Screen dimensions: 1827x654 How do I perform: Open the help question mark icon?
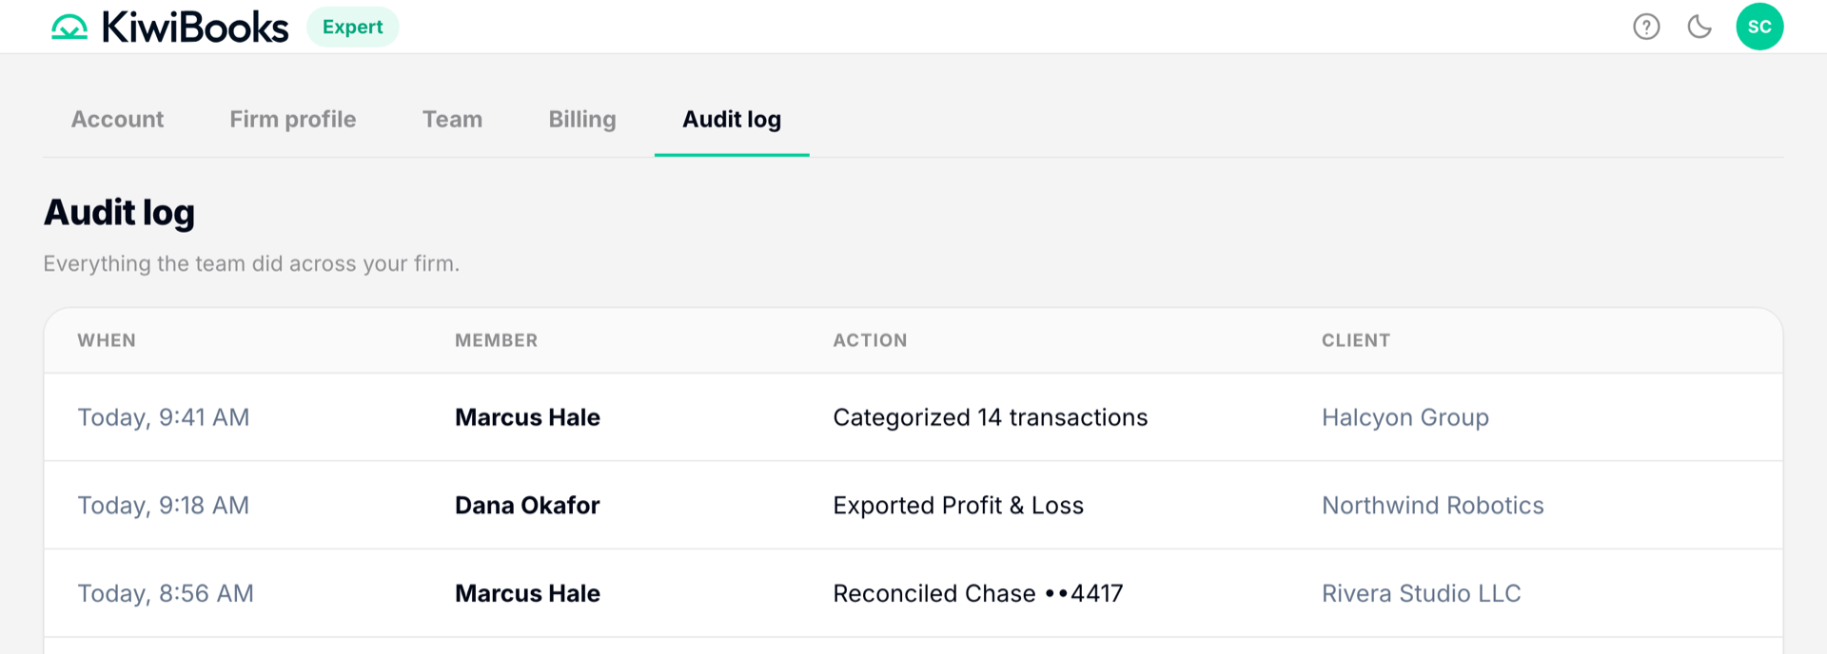click(x=1646, y=27)
